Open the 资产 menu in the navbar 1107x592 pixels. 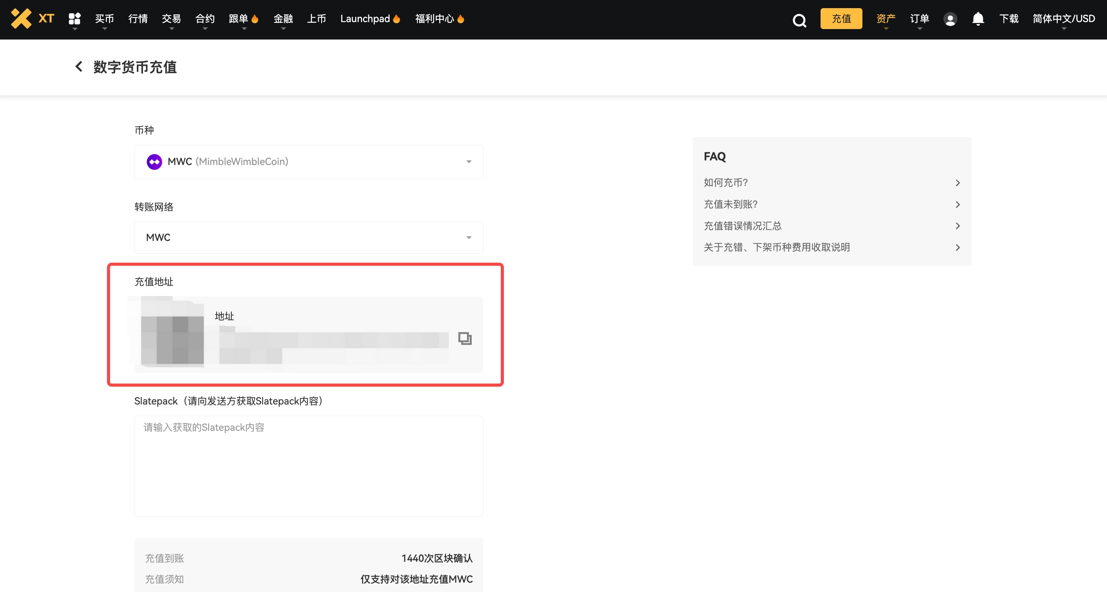[x=885, y=19]
